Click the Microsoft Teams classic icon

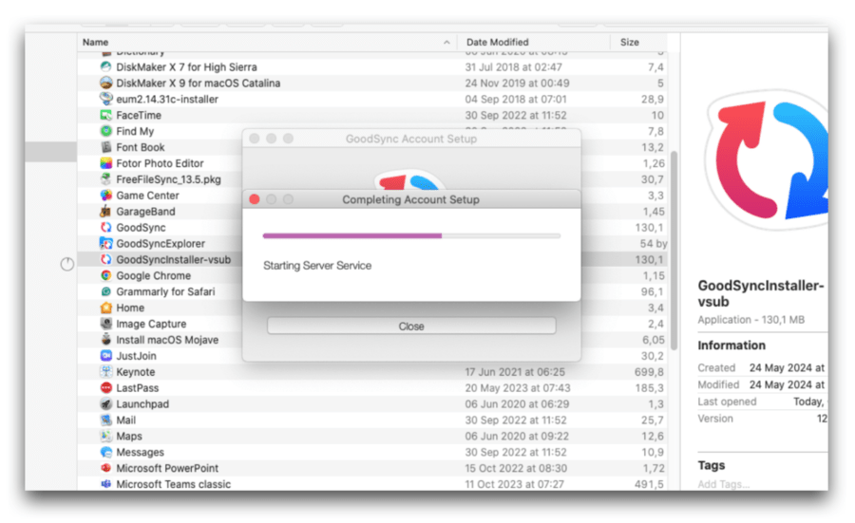105,484
